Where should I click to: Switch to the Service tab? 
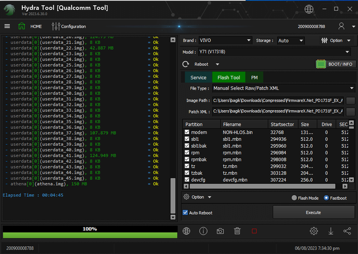(x=198, y=77)
